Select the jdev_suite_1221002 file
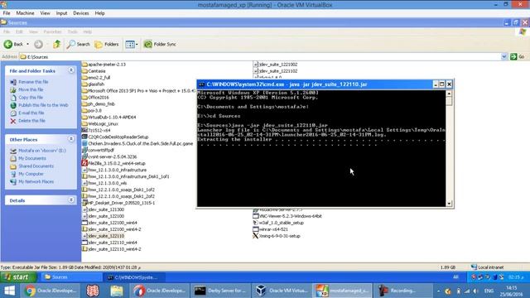 (275, 65)
